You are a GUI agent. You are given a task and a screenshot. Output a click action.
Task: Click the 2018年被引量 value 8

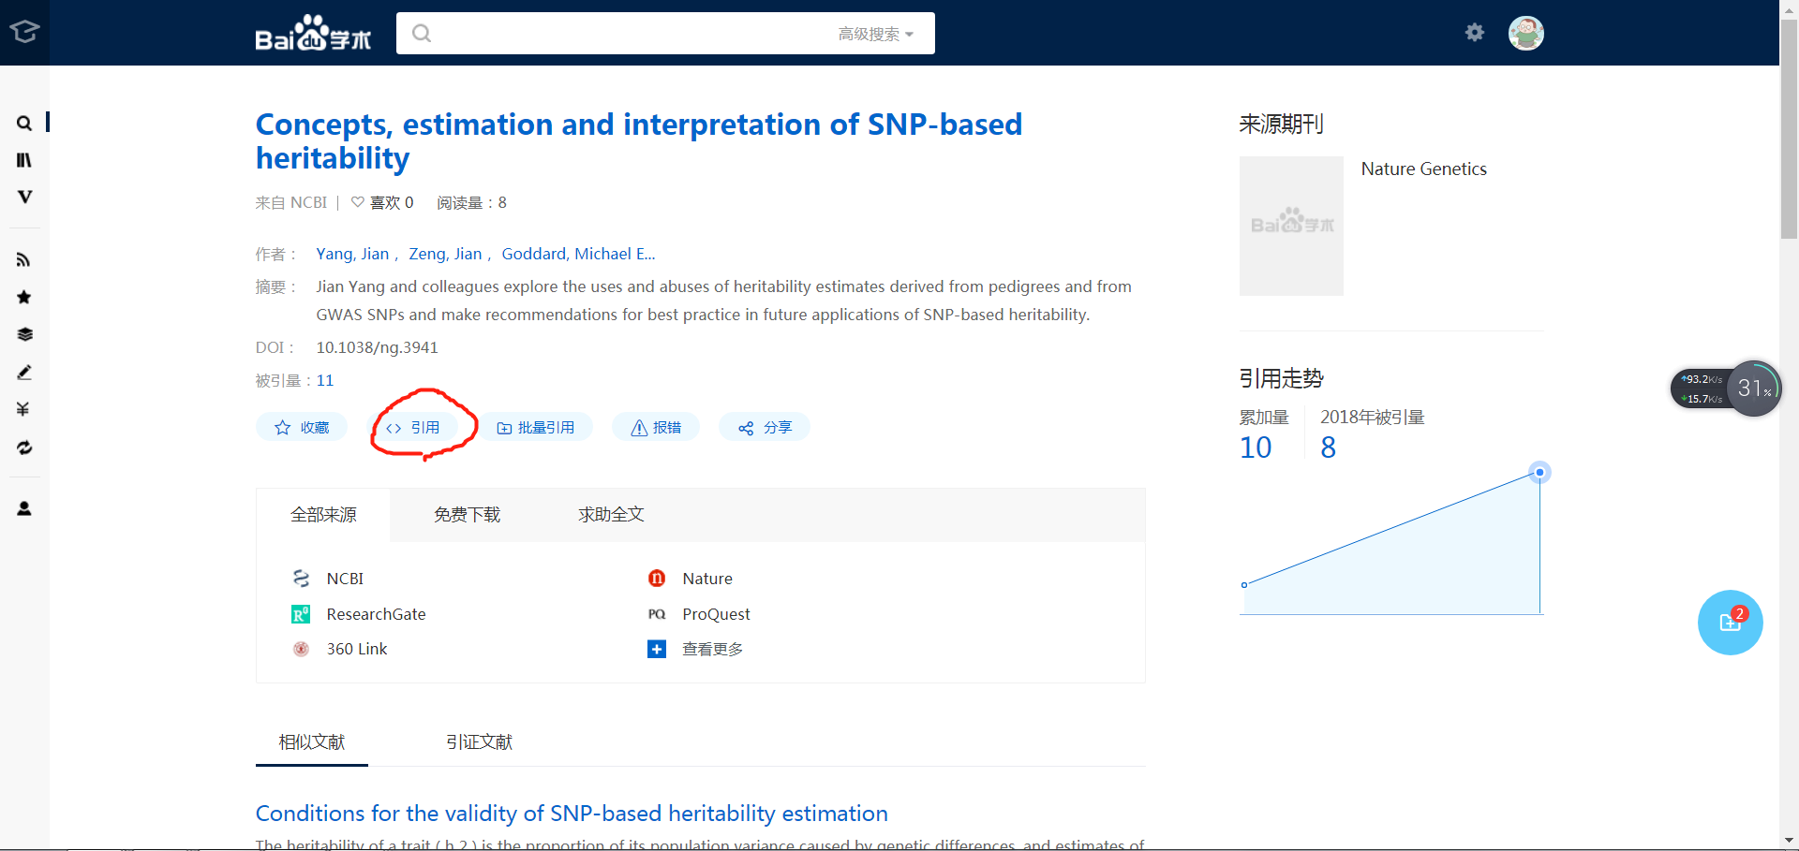[x=1328, y=448]
